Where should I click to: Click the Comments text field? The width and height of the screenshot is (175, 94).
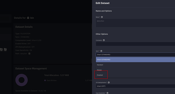(x=135, y=44)
